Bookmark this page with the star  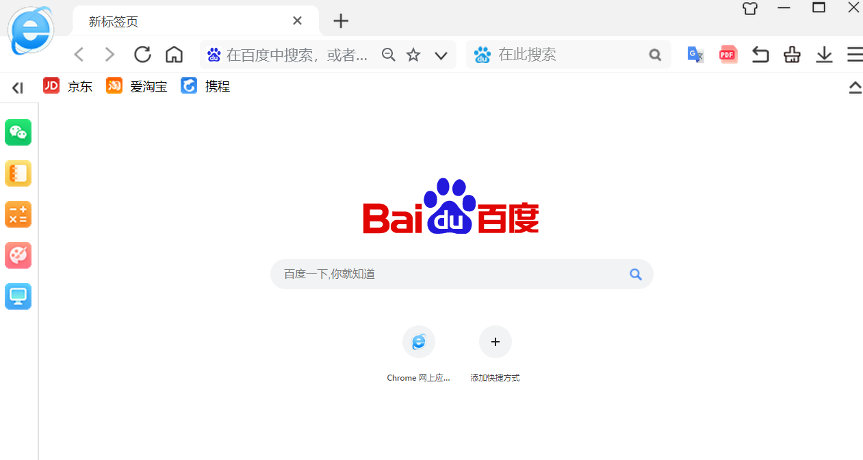click(x=413, y=55)
